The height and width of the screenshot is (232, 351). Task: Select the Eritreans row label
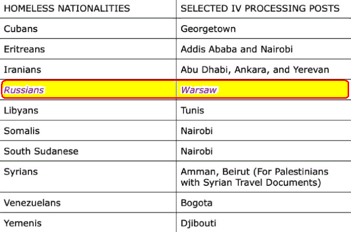click(x=25, y=49)
